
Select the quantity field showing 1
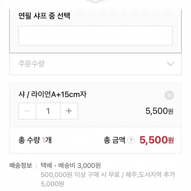pyautogui.click(x=48, y=111)
